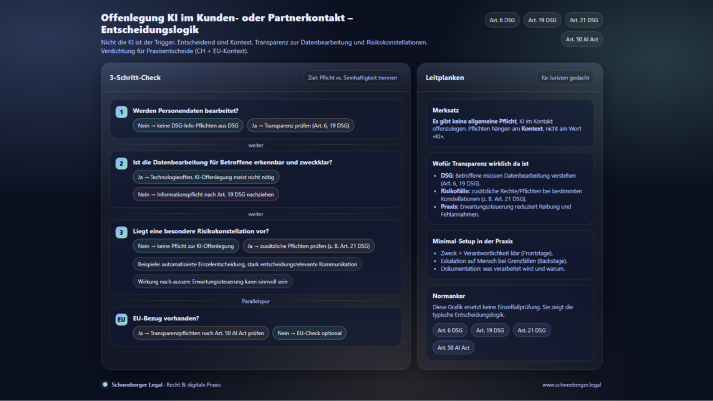Click the Schneeberger Legal logo dot in footer
The height and width of the screenshot is (401, 713).
pyautogui.click(x=105, y=384)
